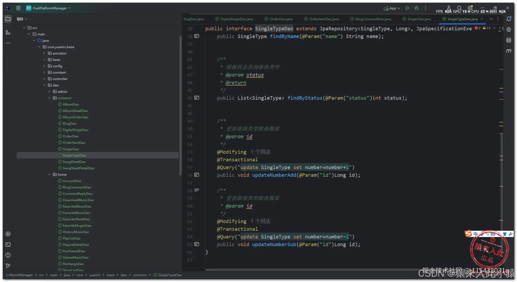Open the Search Everywhere magnifier
This screenshot has width=517, height=282.
coord(459,8)
